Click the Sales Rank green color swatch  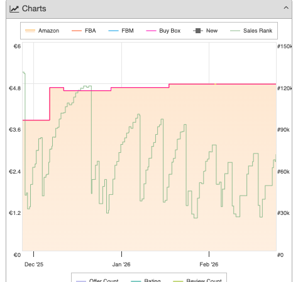point(235,31)
